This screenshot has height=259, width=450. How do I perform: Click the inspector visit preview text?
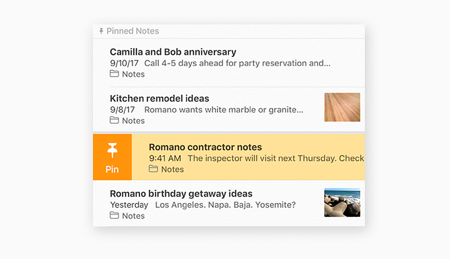coord(275,158)
